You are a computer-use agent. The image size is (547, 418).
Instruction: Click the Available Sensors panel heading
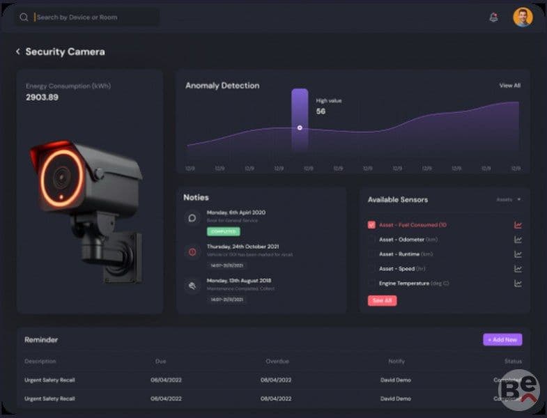coord(398,199)
